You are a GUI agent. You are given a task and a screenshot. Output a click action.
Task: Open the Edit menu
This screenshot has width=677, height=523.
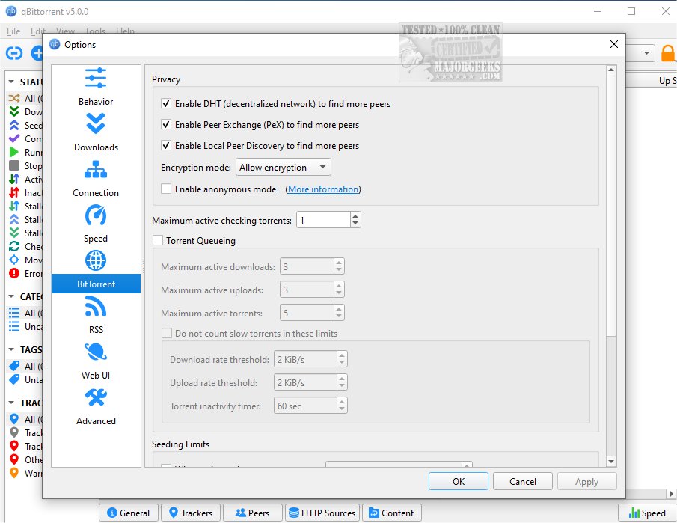37,31
